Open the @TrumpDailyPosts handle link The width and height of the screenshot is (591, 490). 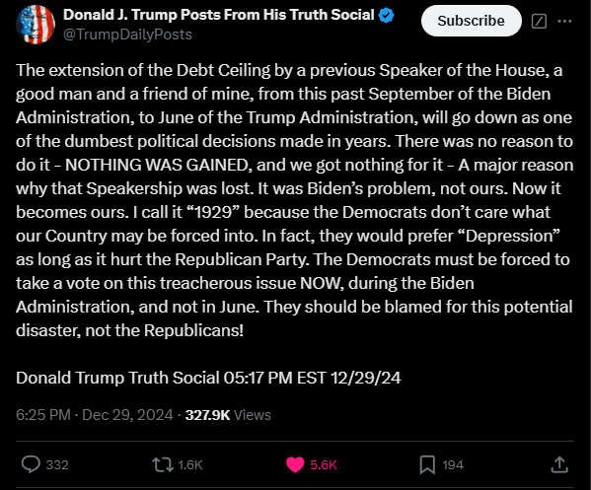tap(128, 35)
